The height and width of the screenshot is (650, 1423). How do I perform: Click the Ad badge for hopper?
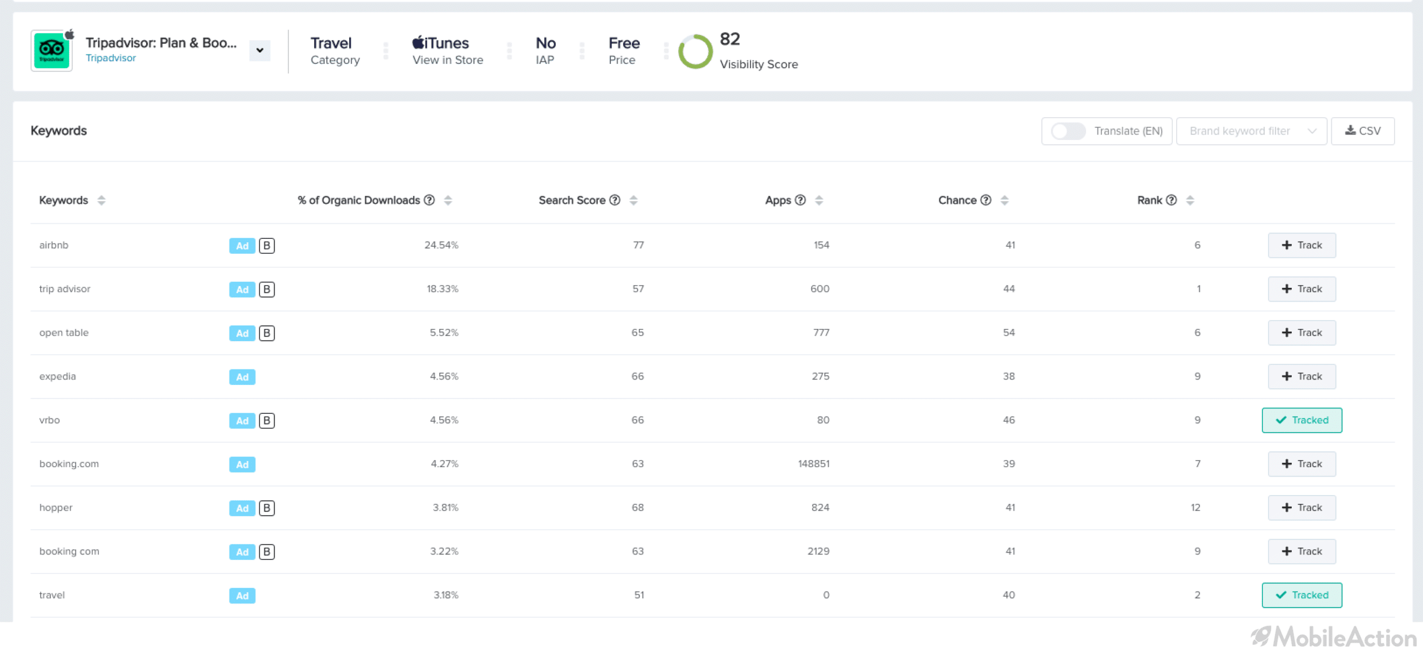click(242, 508)
